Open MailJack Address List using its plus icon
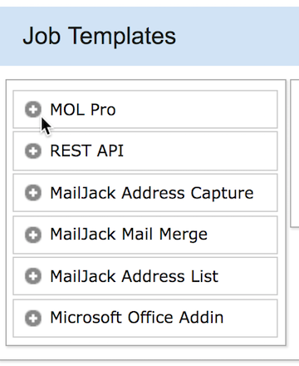This screenshot has width=299, height=366. coord(33,276)
